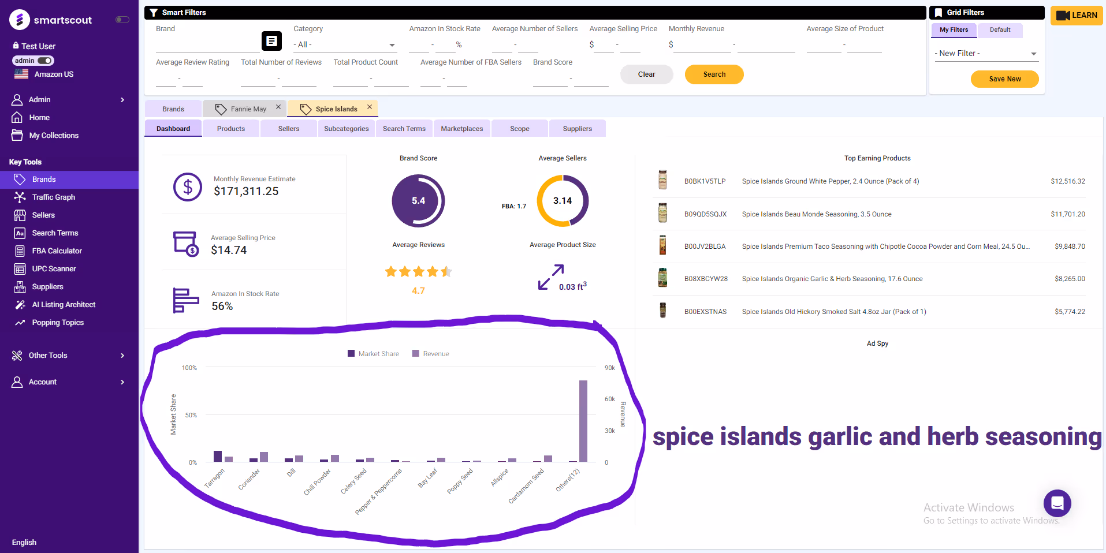The width and height of the screenshot is (1106, 553).
Task: Open the Popping Topics trend icon
Action: point(20,322)
